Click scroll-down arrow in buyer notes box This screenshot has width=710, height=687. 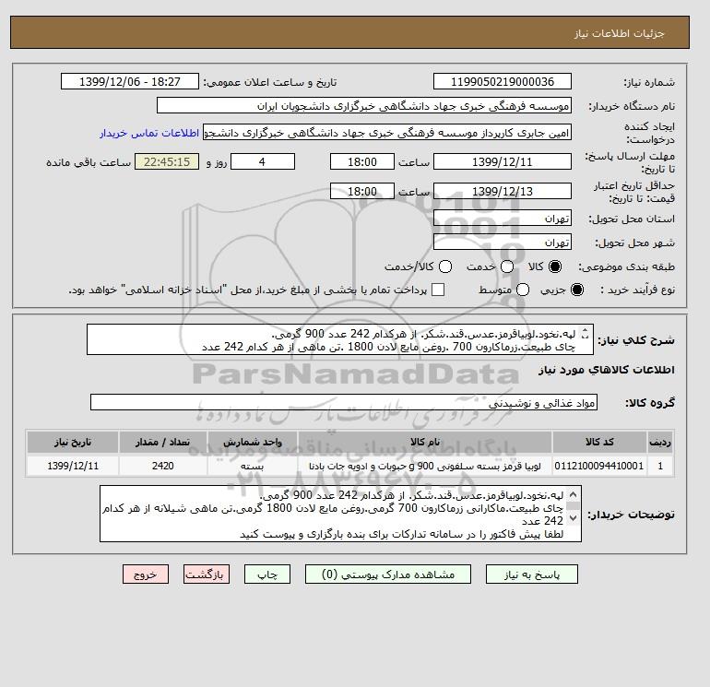(574, 517)
